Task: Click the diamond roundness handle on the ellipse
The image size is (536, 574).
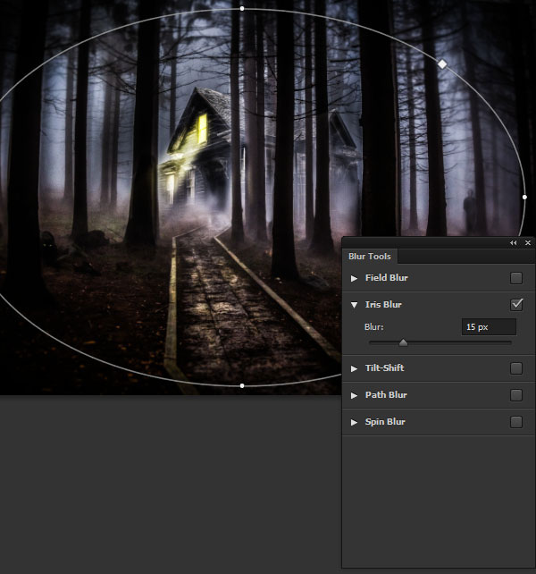Action: click(x=442, y=64)
